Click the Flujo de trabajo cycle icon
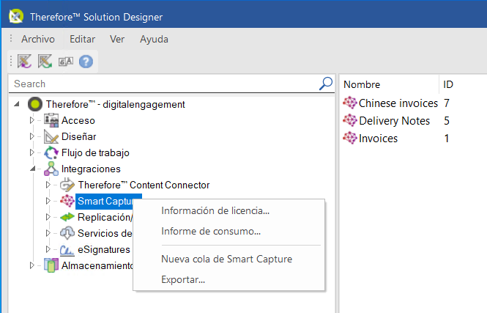Screen dimensions: 487x313 click(51, 152)
